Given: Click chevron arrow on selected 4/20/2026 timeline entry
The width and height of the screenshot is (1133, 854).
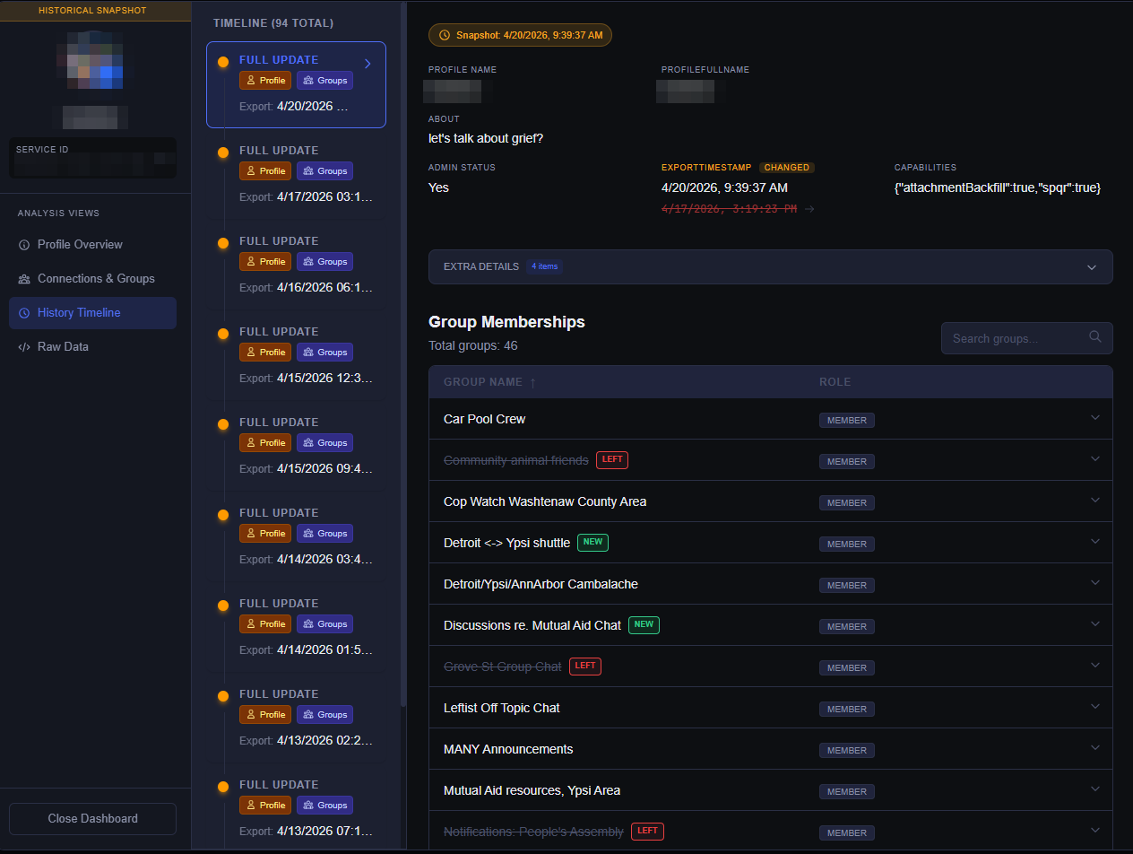Looking at the screenshot, I should tap(368, 63).
